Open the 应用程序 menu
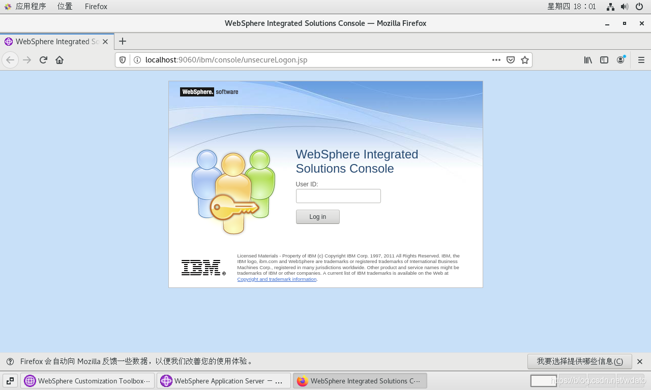The height and width of the screenshot is (390, 651). 25,7
